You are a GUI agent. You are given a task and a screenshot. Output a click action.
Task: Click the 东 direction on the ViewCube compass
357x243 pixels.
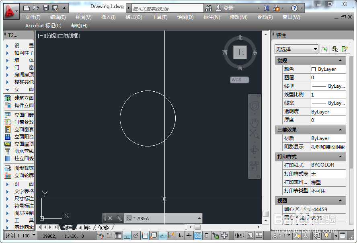[x=255, y=53]
